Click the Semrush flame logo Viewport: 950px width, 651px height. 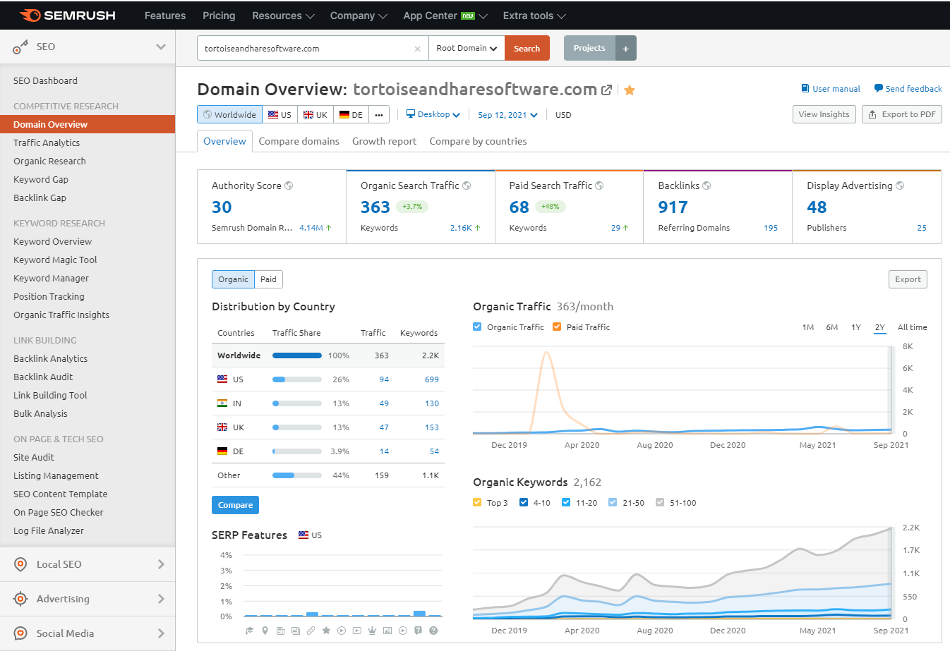point(30,16)
